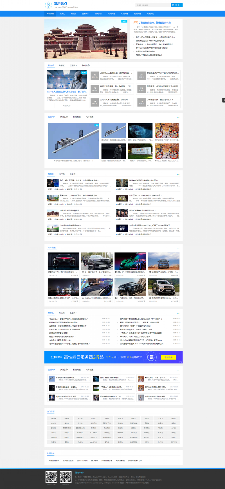This screenshot has height=489, width=225.
Task: Select the TCL(1) tag
Action: click(160, 428)
